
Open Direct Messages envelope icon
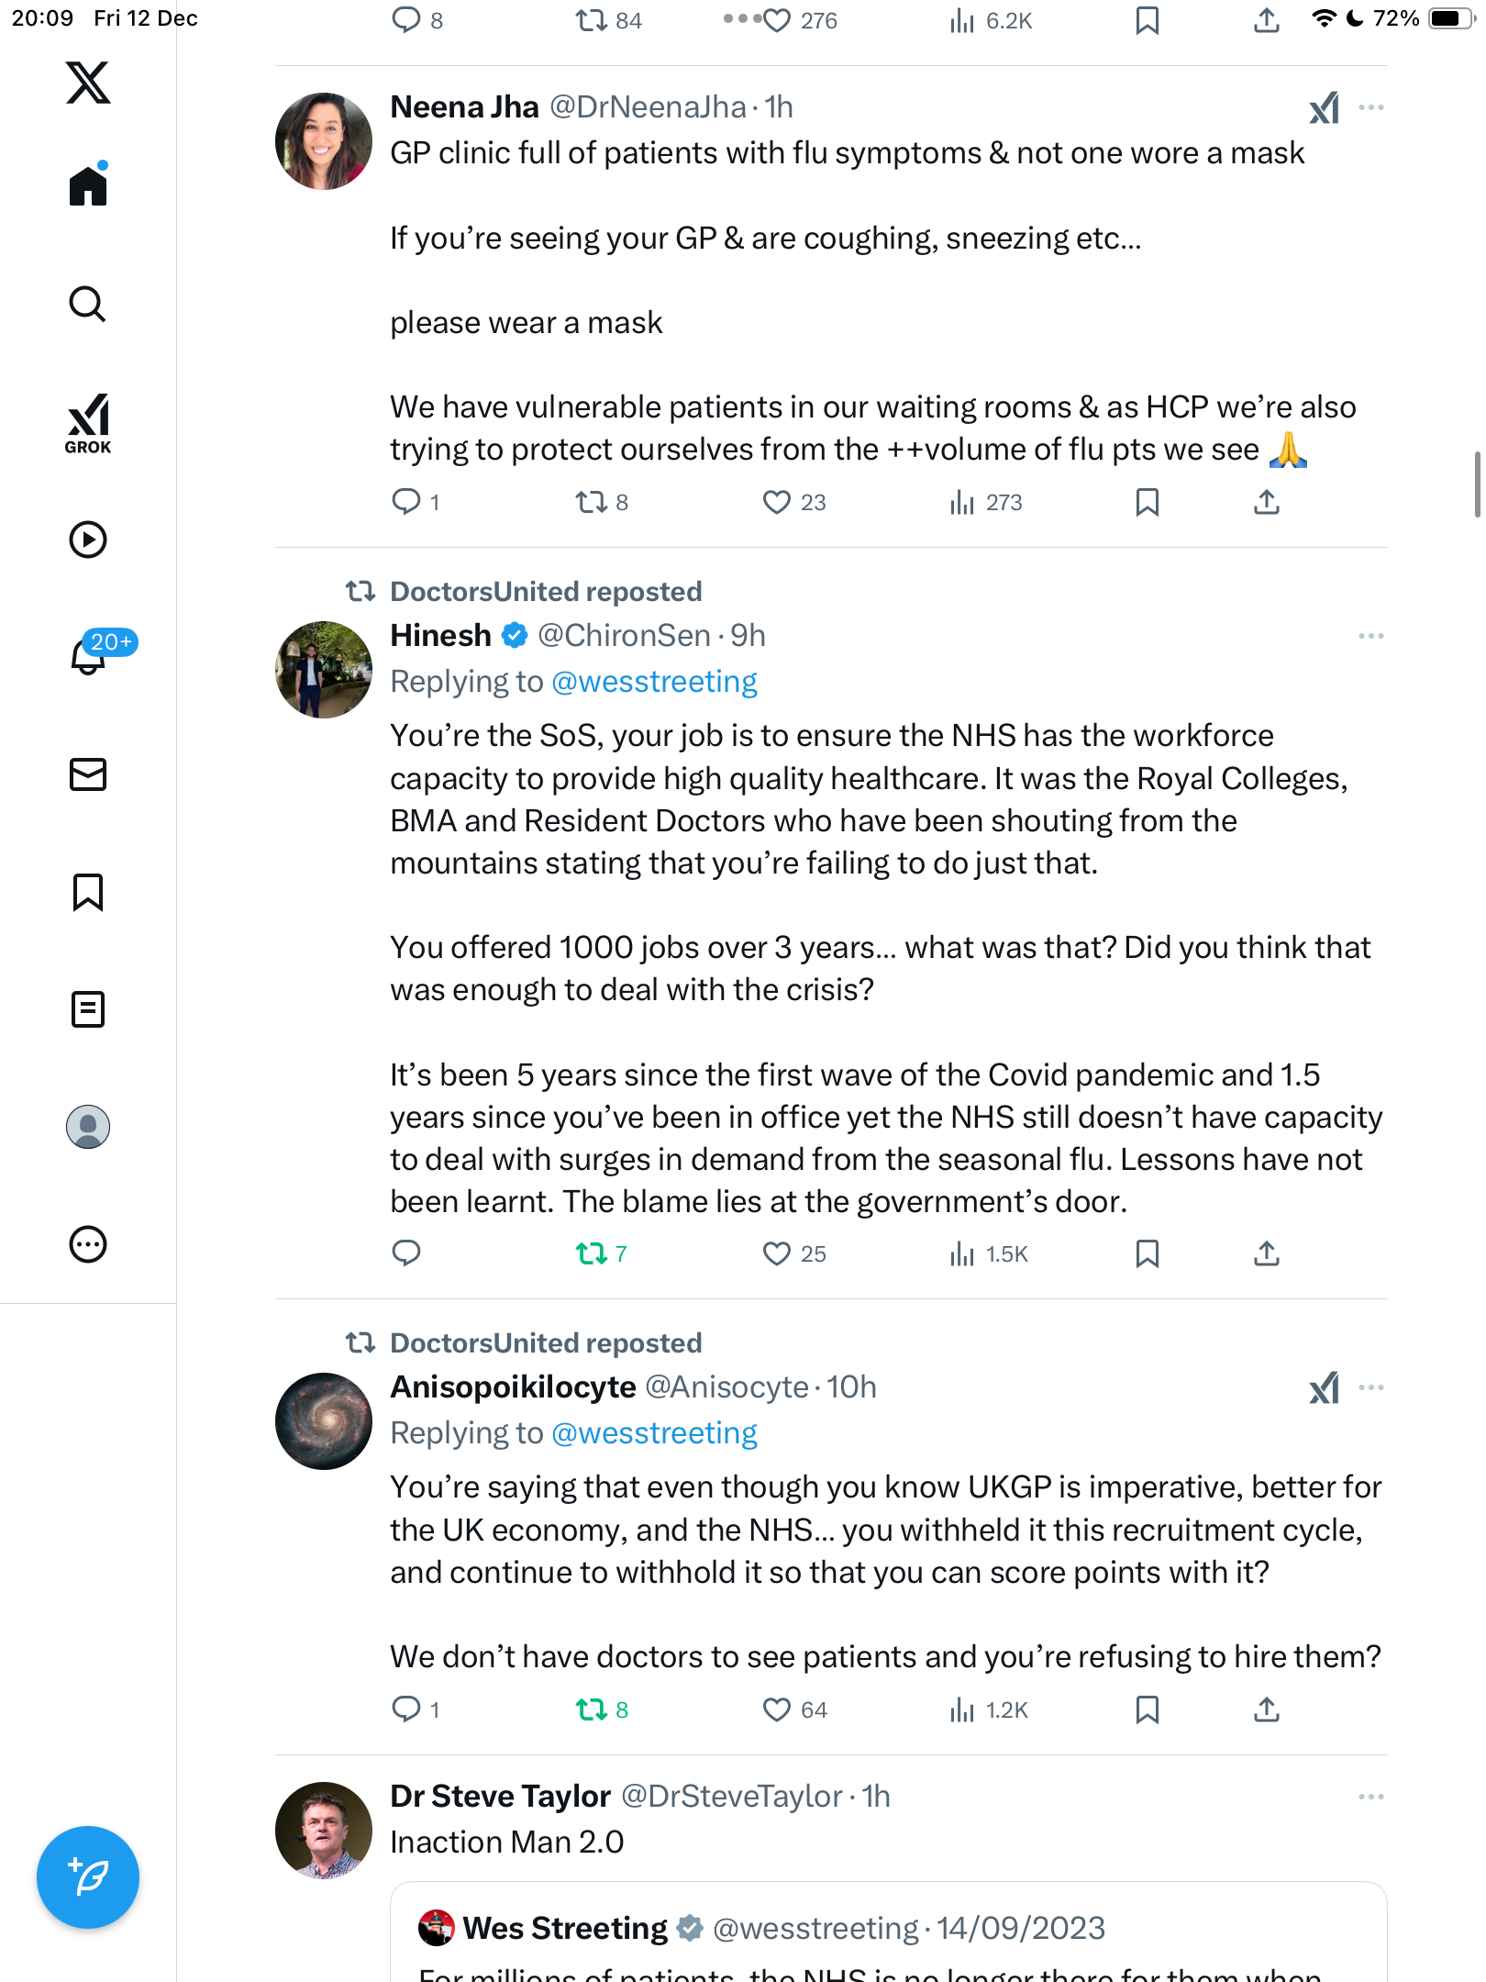point(88,774)
